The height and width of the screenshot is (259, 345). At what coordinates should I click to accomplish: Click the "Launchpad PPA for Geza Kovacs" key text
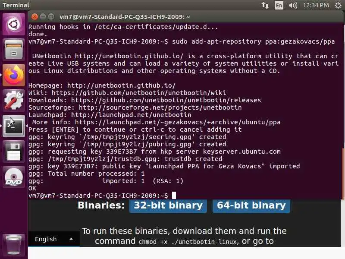[x=205, y=166]
